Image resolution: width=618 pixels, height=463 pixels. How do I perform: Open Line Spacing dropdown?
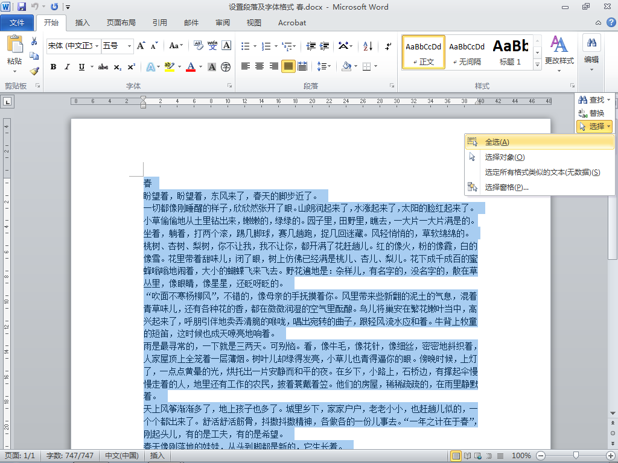coord(324,66)
